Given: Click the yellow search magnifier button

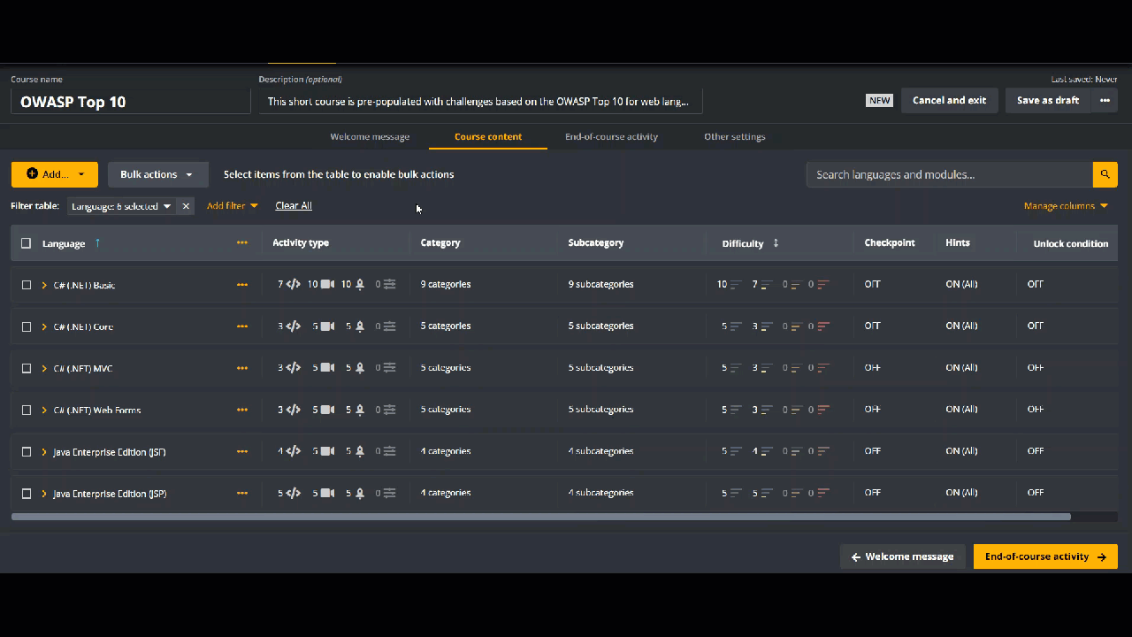Looking at the screenshot, I should [x=1105, y=174].
